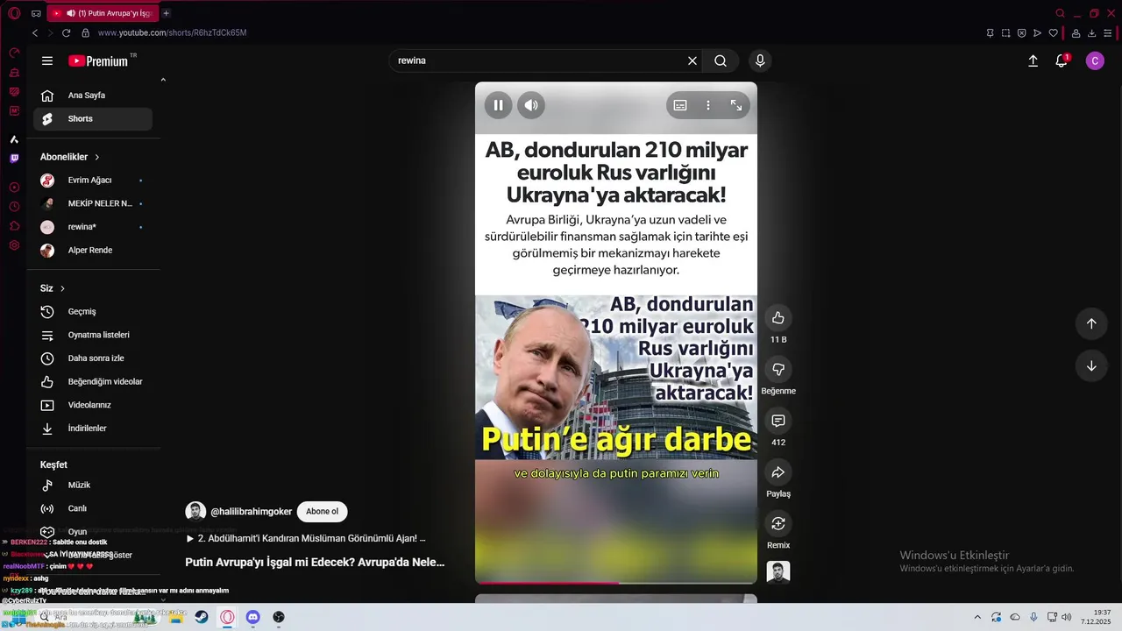Open the Evrim Ağacı subscription channel

click(93, 181)
